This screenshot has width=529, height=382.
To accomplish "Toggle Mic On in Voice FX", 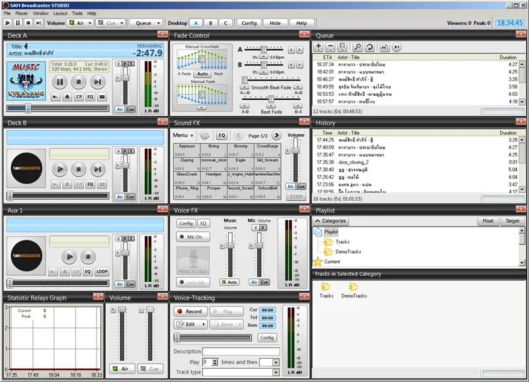I will coord(193,237).
